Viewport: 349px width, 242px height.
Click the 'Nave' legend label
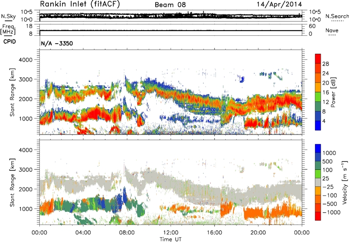pos(332,30)
